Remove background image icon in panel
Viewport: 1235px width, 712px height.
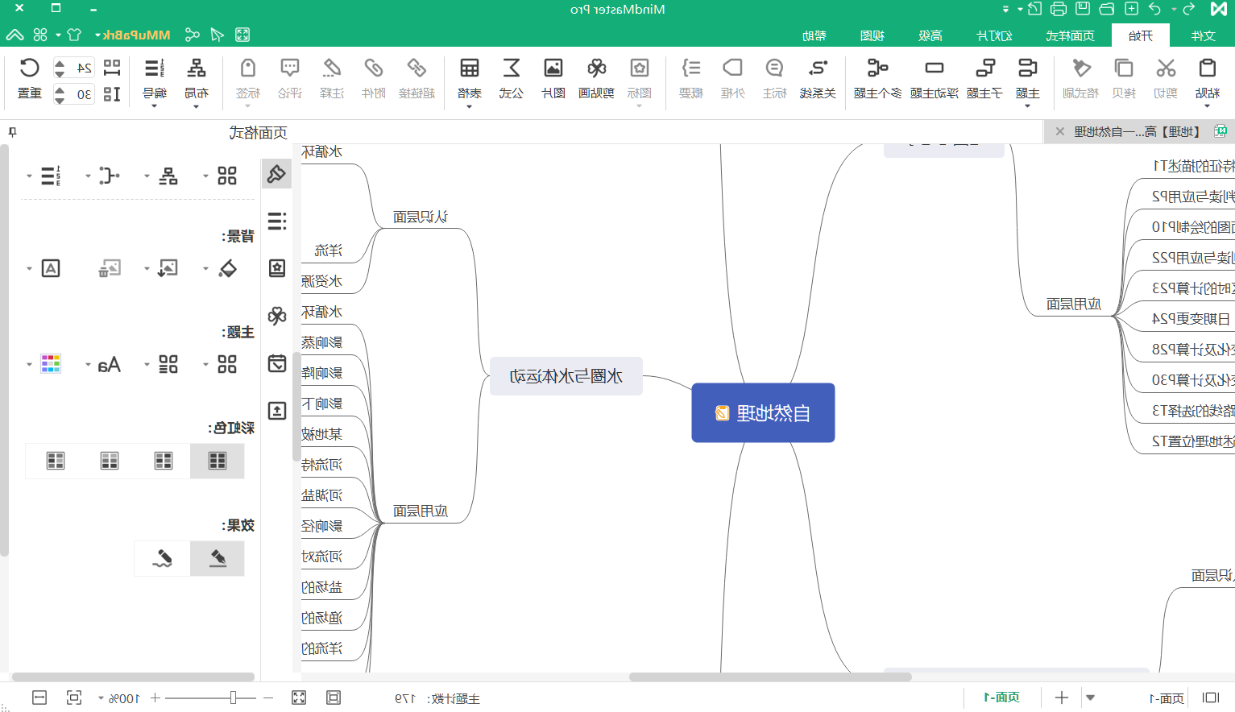(110, 268)
